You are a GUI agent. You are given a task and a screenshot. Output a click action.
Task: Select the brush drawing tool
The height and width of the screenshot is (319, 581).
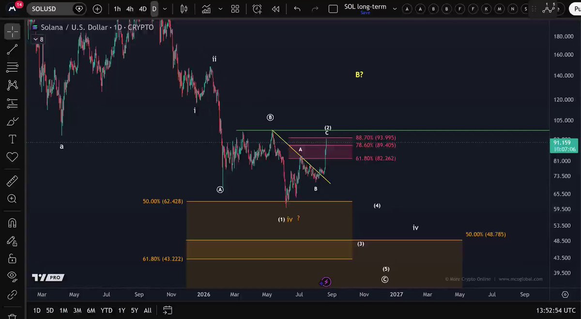(12, 122)
